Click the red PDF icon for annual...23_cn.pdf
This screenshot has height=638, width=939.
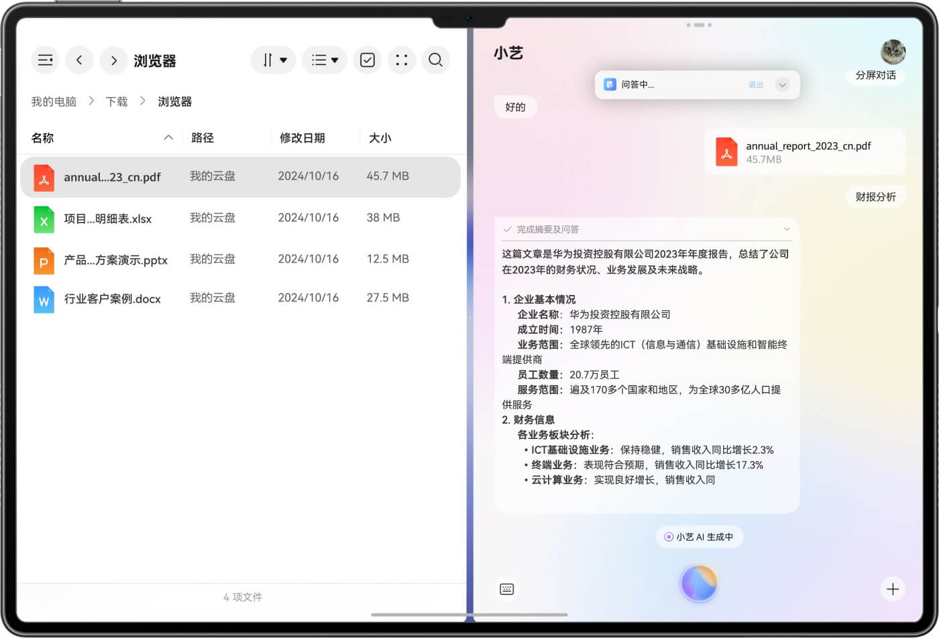[44, 178]
